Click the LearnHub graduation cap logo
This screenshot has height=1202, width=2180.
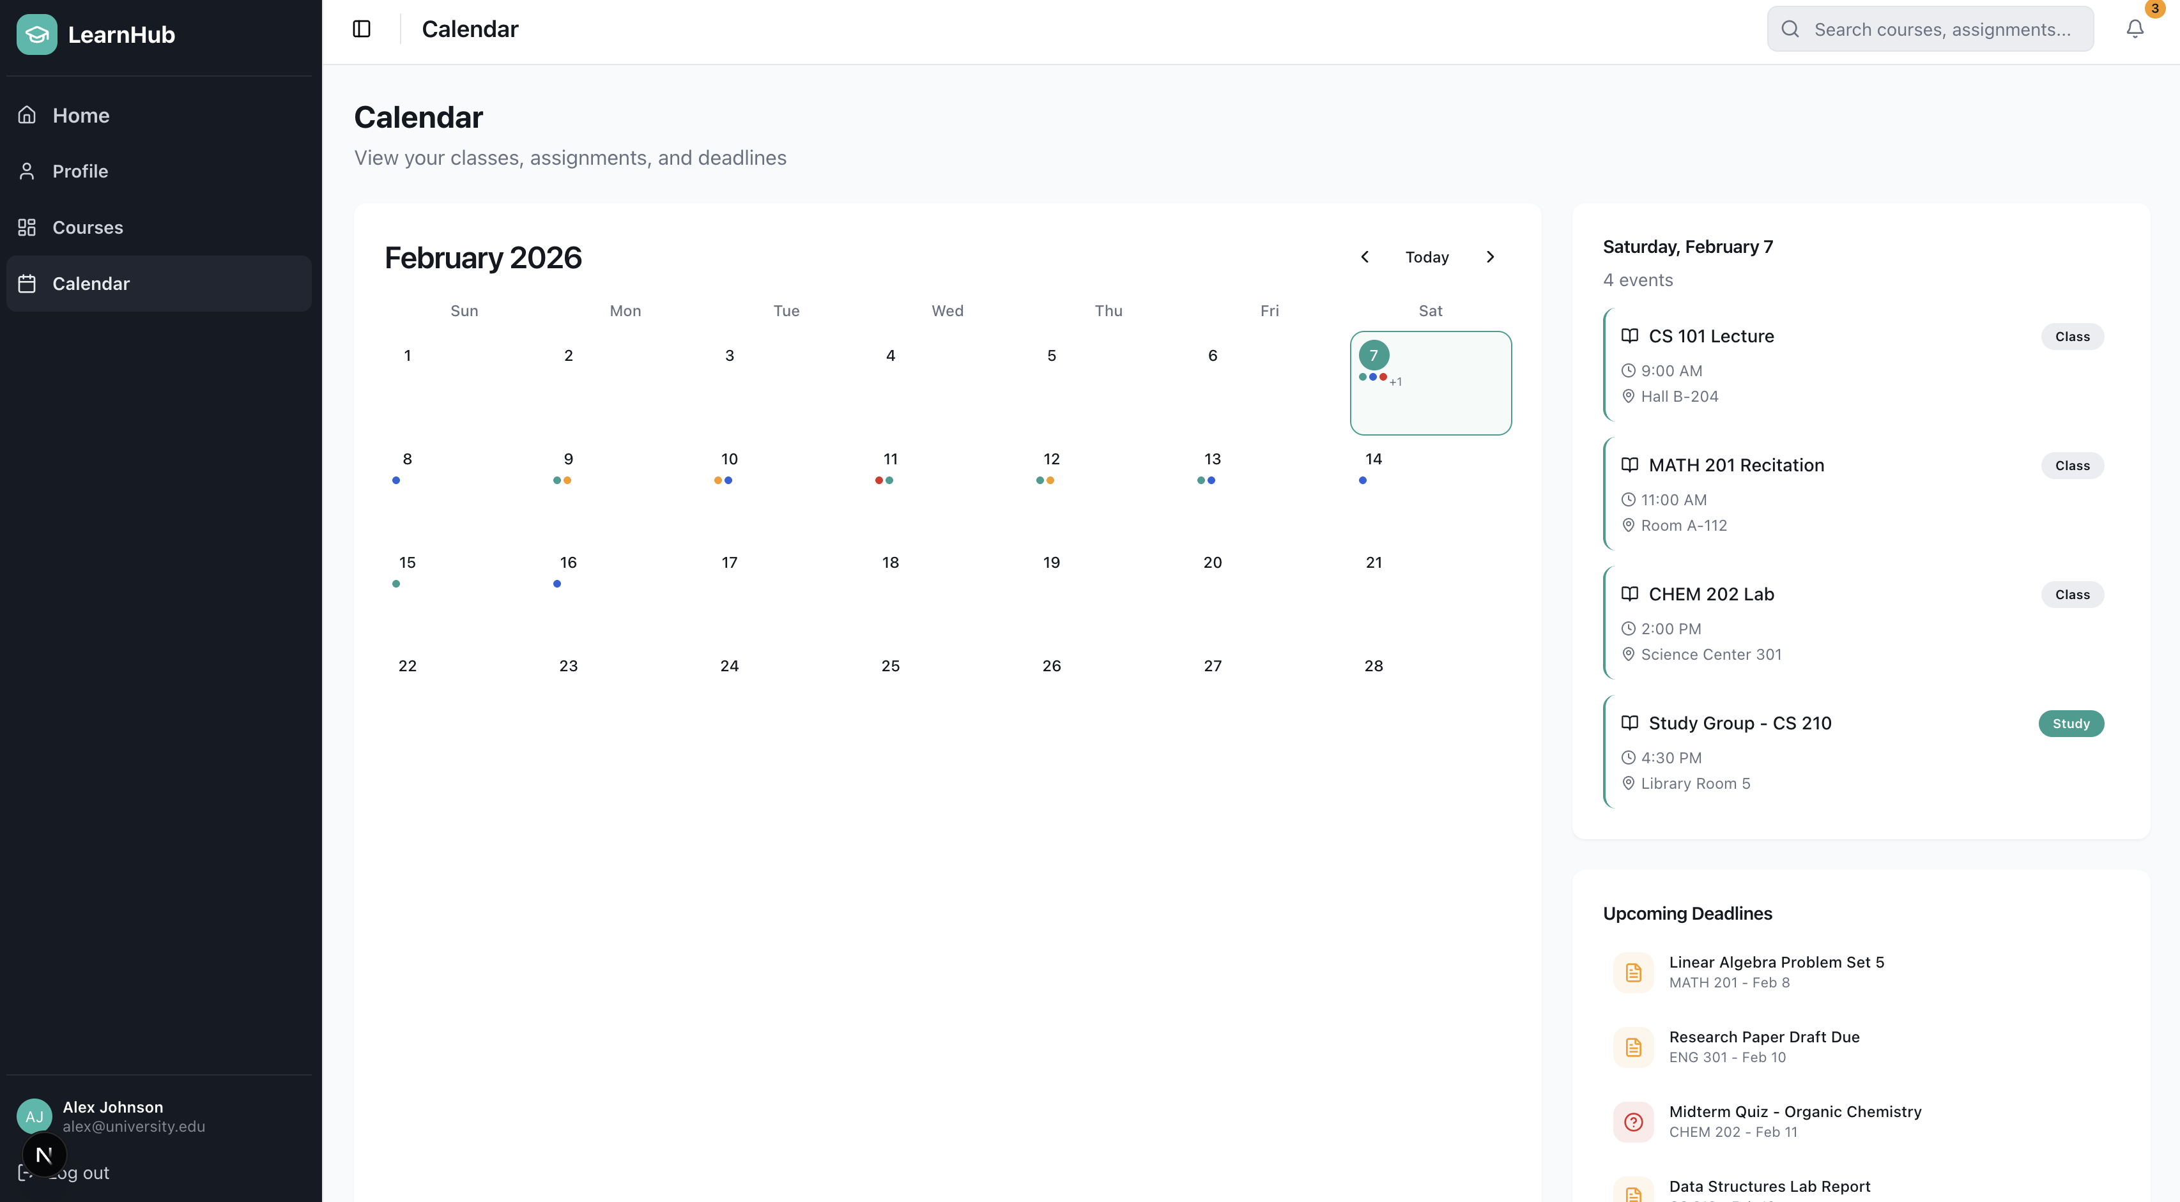coord(36,34)
